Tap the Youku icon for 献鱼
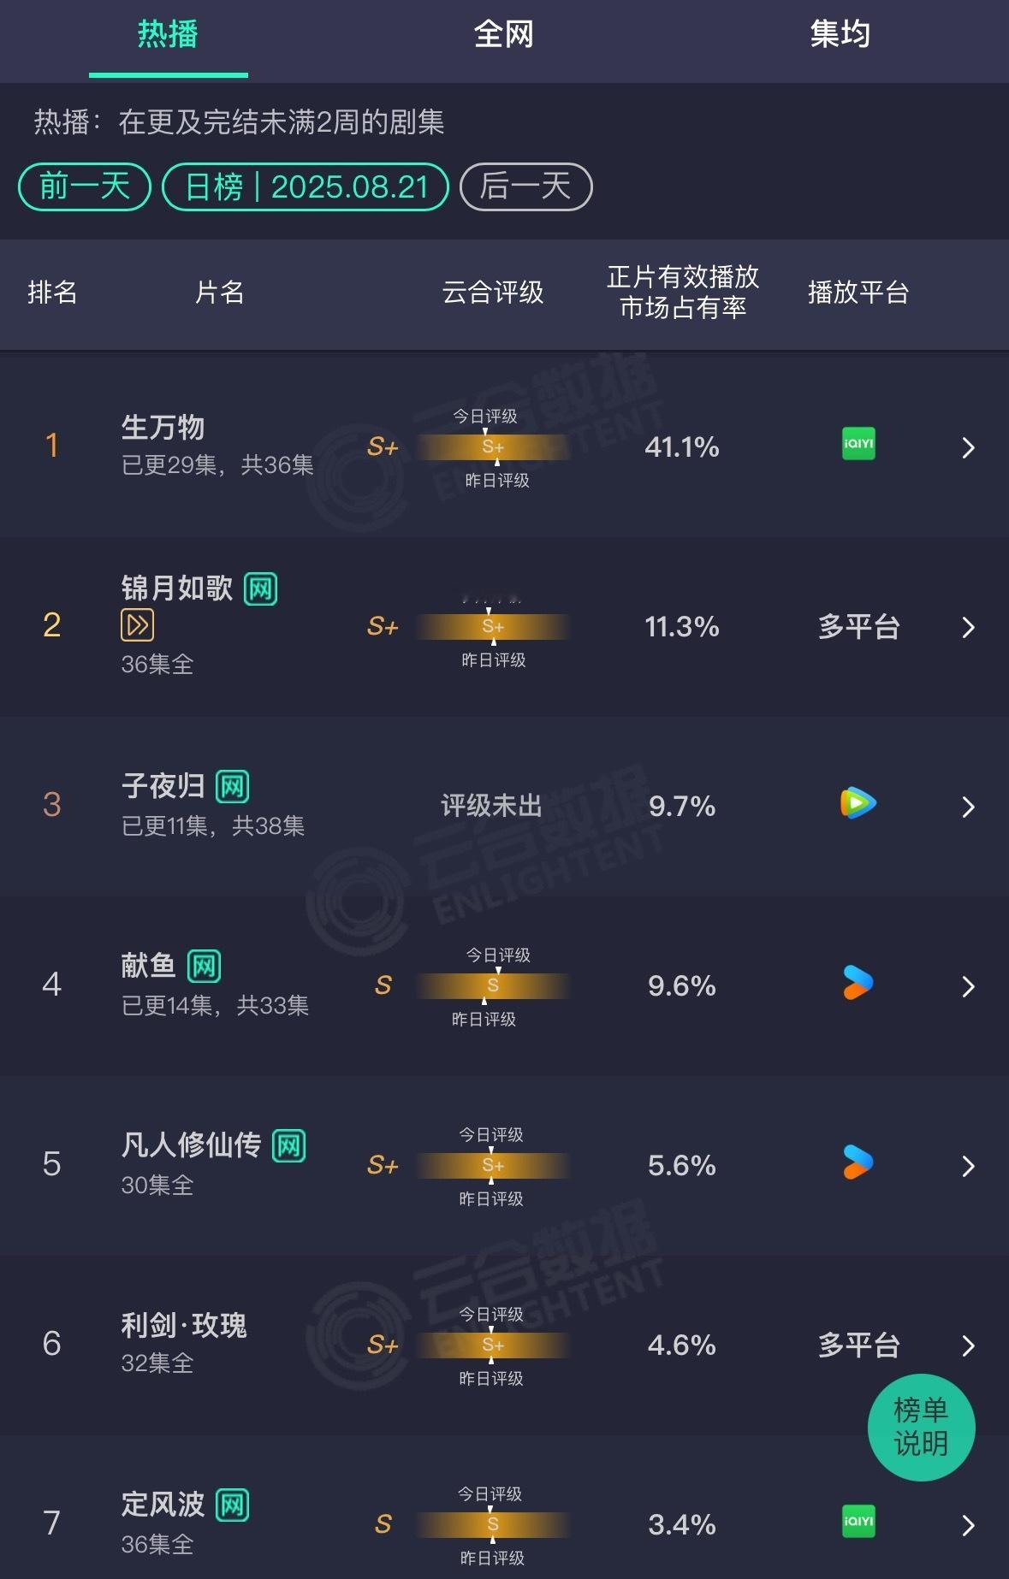 coord(858,983)
